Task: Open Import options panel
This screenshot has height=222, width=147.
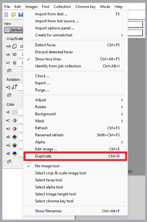Action: point(75,28)
